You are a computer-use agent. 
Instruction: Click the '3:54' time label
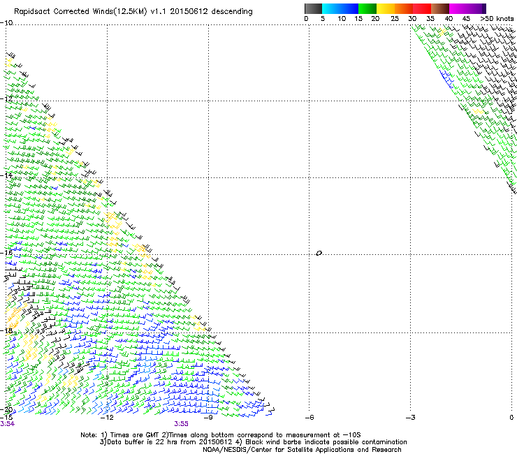tap(7, 424)
